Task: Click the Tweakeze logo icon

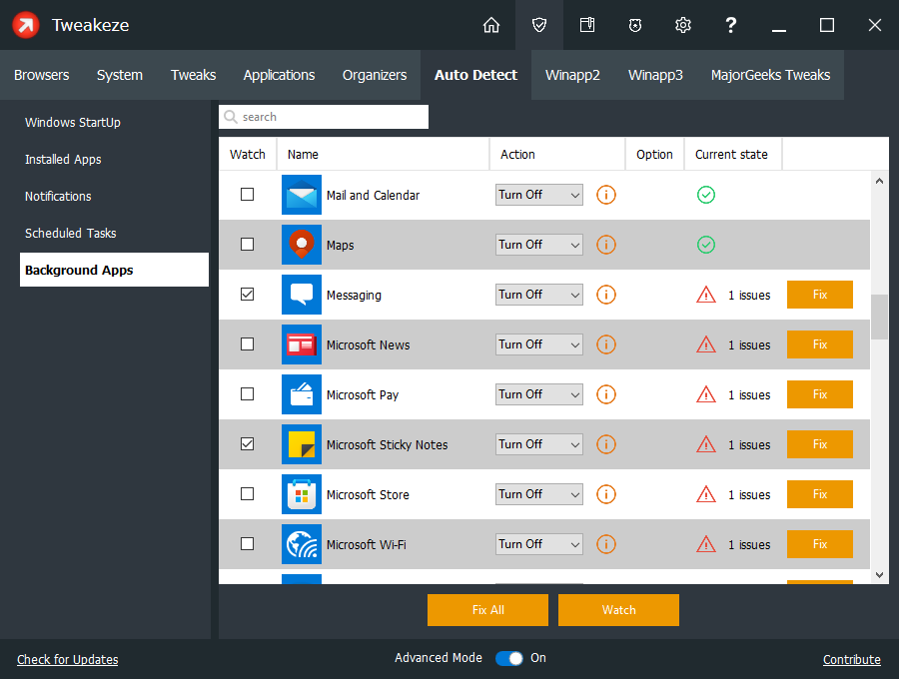Action: (x=26, y=25)
